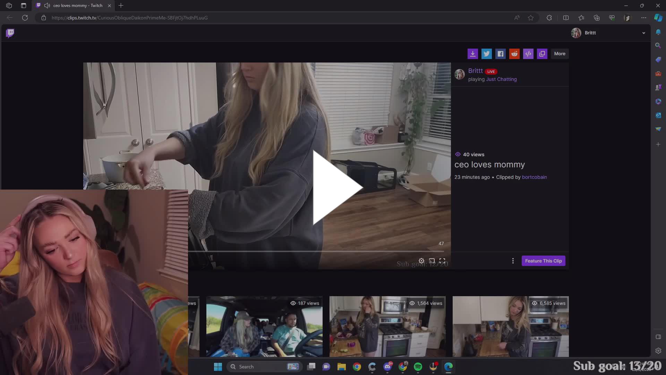
Task: Toggle the favorites star in address bar
Action: click(x=531, y=18)
